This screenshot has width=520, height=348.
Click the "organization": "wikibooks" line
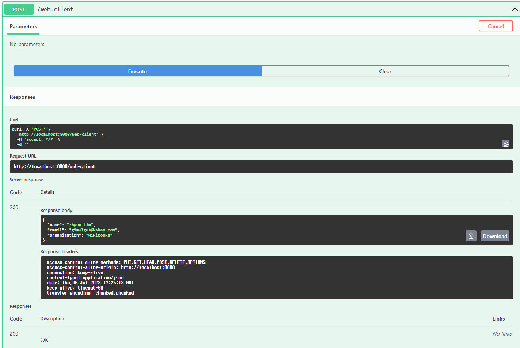click(x=80, y=235)
